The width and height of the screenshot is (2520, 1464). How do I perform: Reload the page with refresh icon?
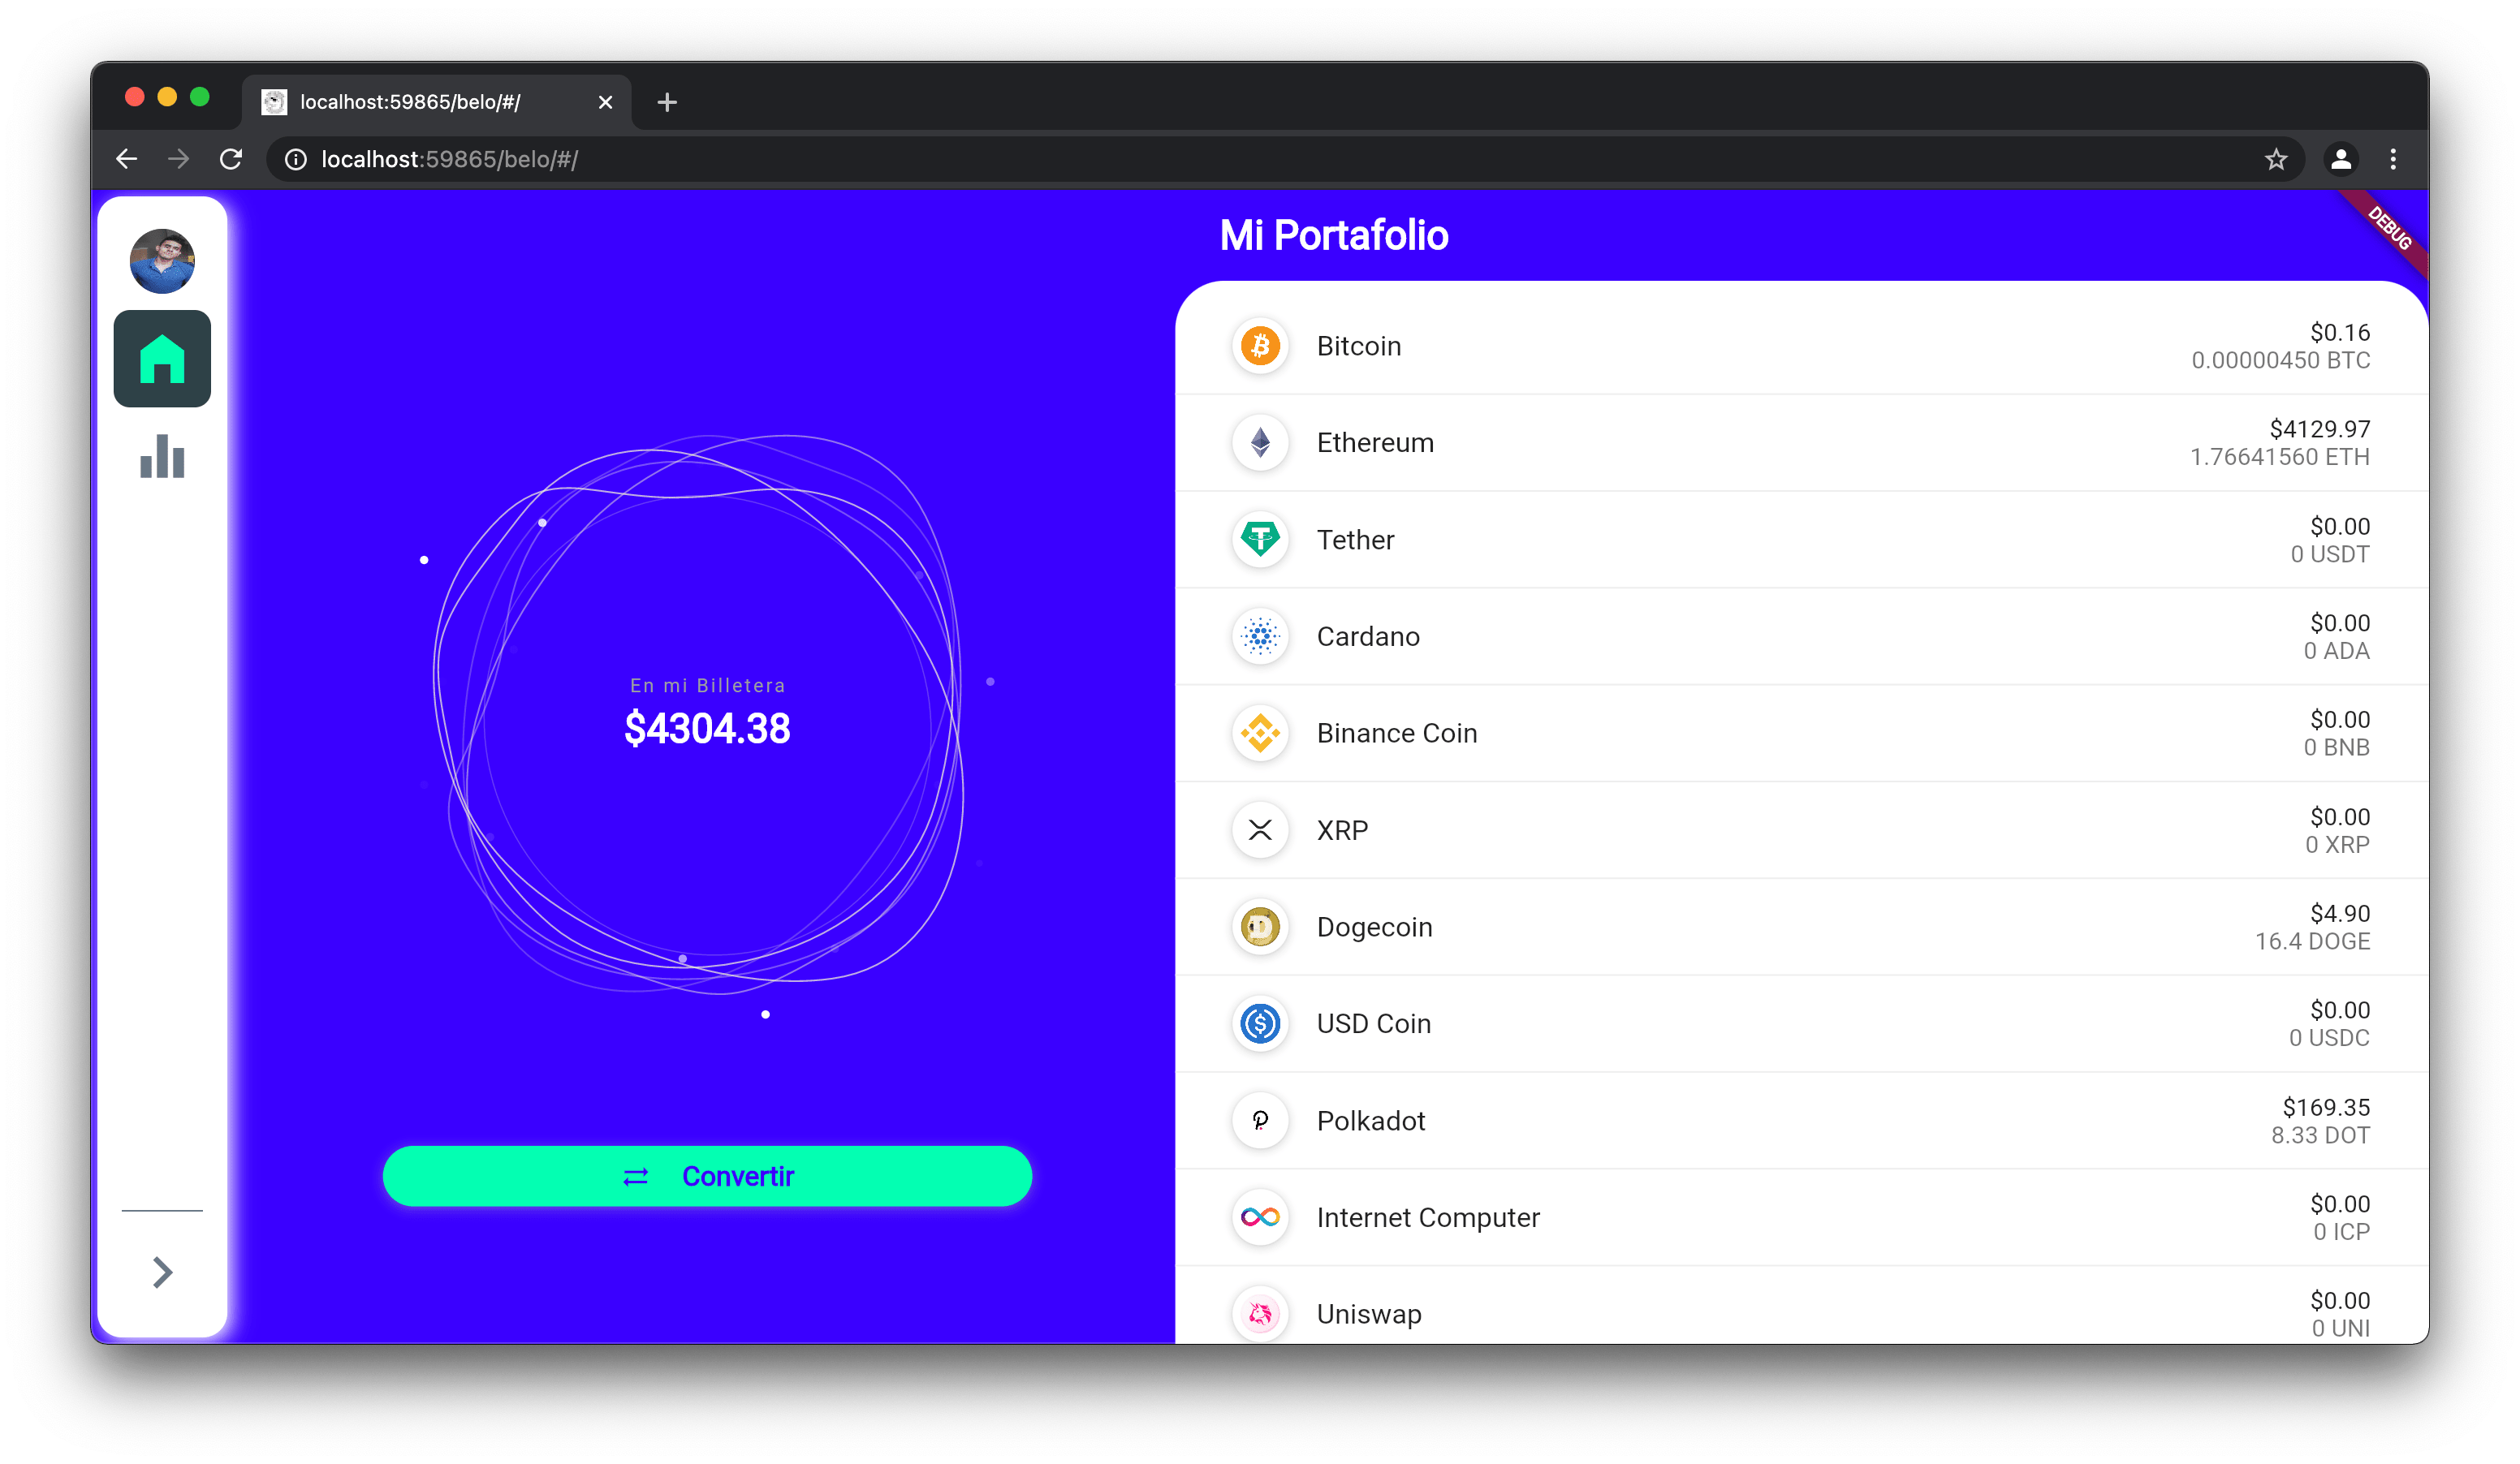click(231, 159)
